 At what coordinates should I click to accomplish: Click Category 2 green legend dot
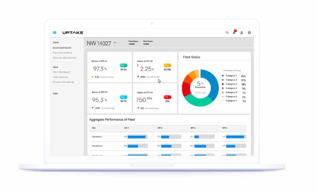(x=223, y=80)
